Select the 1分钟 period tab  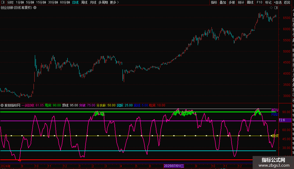coord(20,2)
